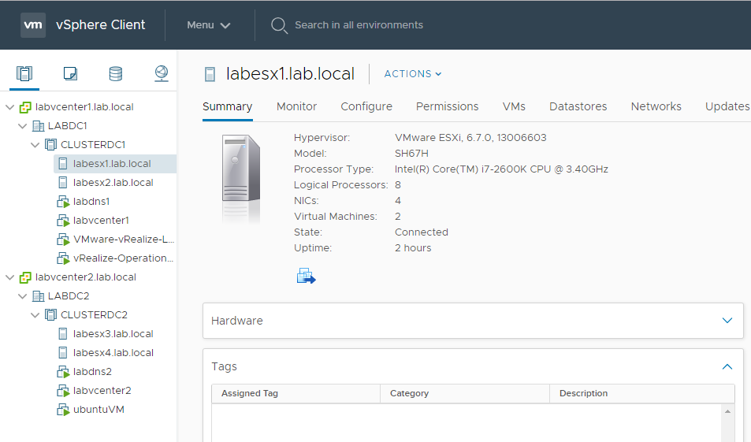Collapse the LABDC2 datacenter node

click(x=23, y=296)
